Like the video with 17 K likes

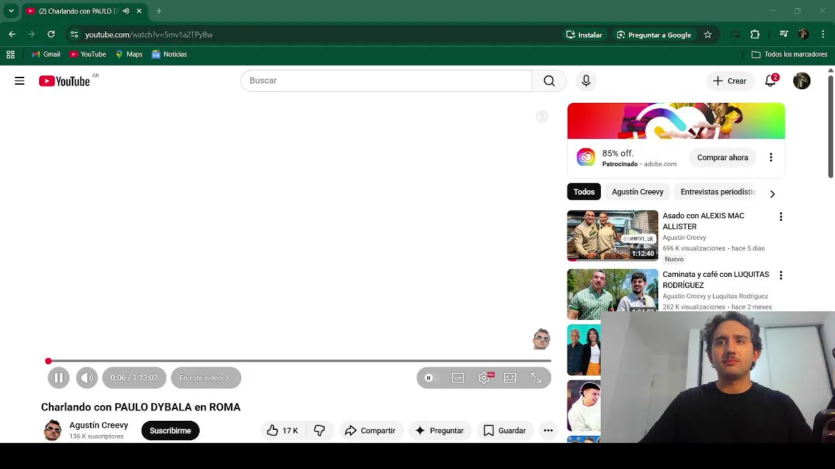pos(282,431)
